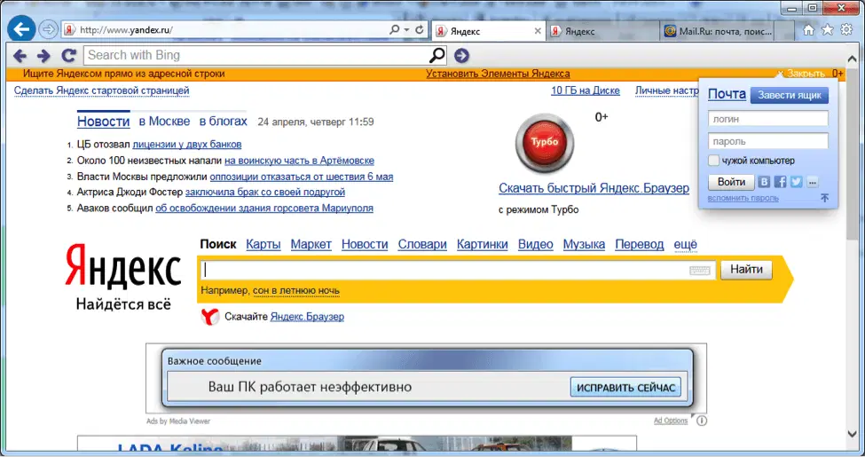Open the Музыка service link
Image resolution: width=865 pixels, height=457 pixels.
[584, 245]
